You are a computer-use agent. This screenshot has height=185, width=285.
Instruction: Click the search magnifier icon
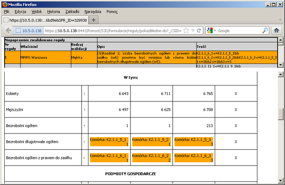pyautogui.click(x=265, y=30)
